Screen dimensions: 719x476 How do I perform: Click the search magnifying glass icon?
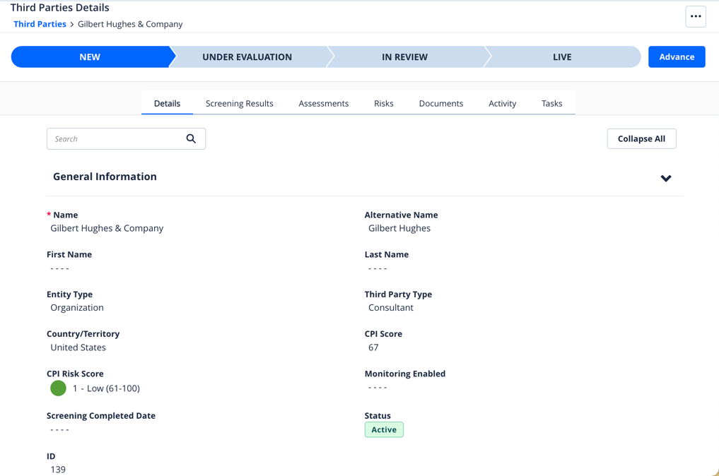(x=191, y=138)
